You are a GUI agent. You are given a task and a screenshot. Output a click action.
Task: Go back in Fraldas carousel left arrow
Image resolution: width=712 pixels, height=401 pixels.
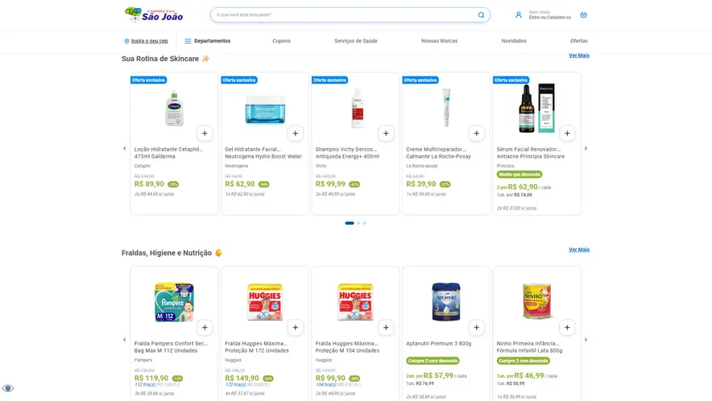125,340
